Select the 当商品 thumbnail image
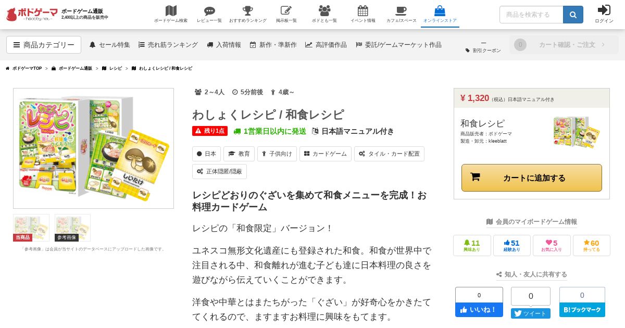This screenshot has width=625, height=328. point(31,228)
